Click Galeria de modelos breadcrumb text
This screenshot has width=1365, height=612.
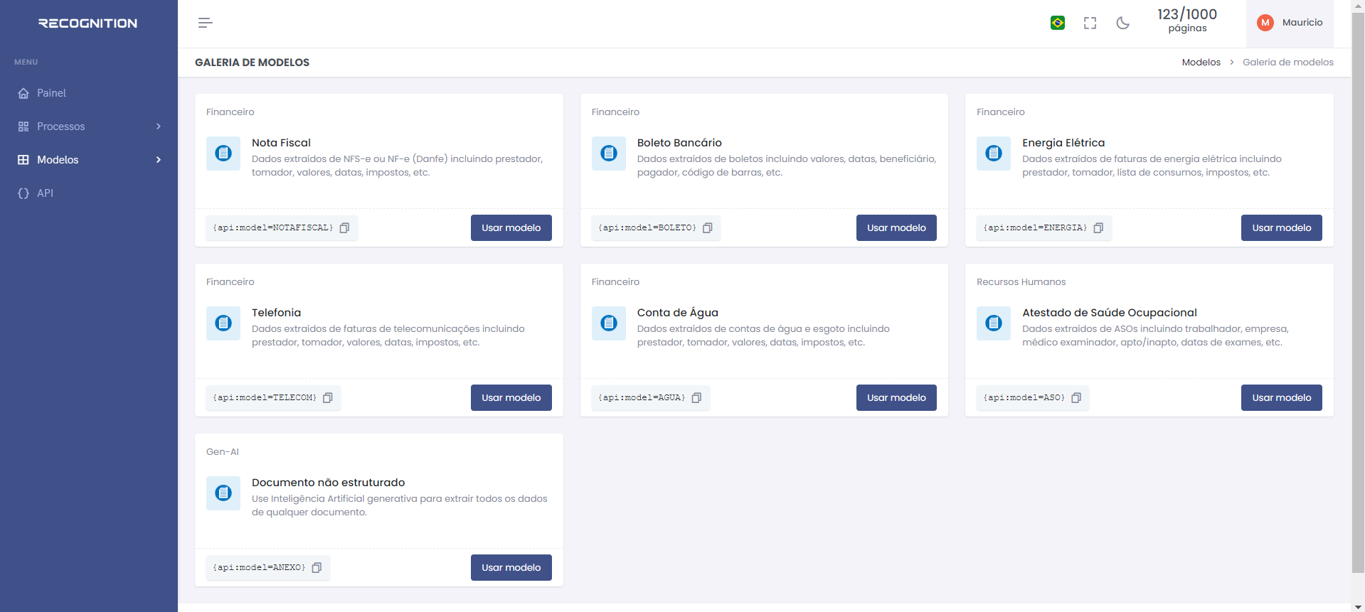(1287, 63)
